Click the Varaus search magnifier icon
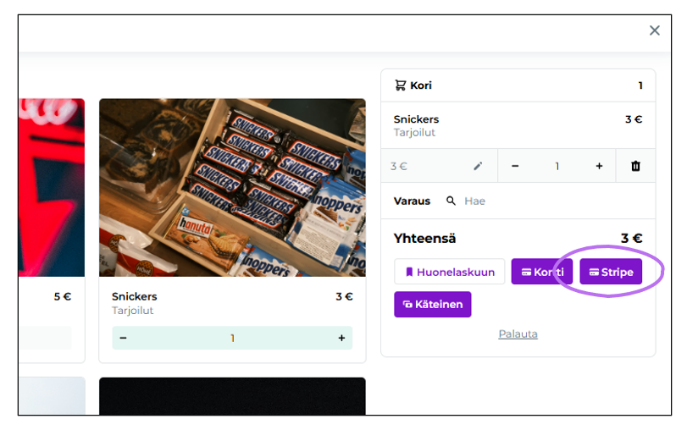Viewport: 687px width, 430px height. pyautogui.click(x=451, y=201)
